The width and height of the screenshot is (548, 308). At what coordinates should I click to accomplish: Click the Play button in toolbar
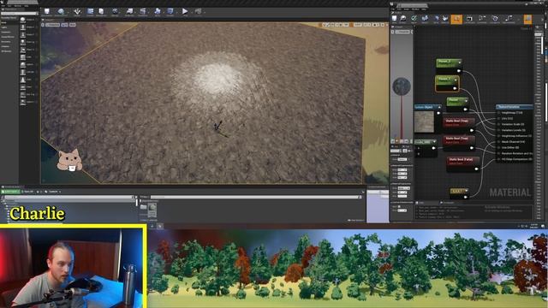[x=185, y=12]
